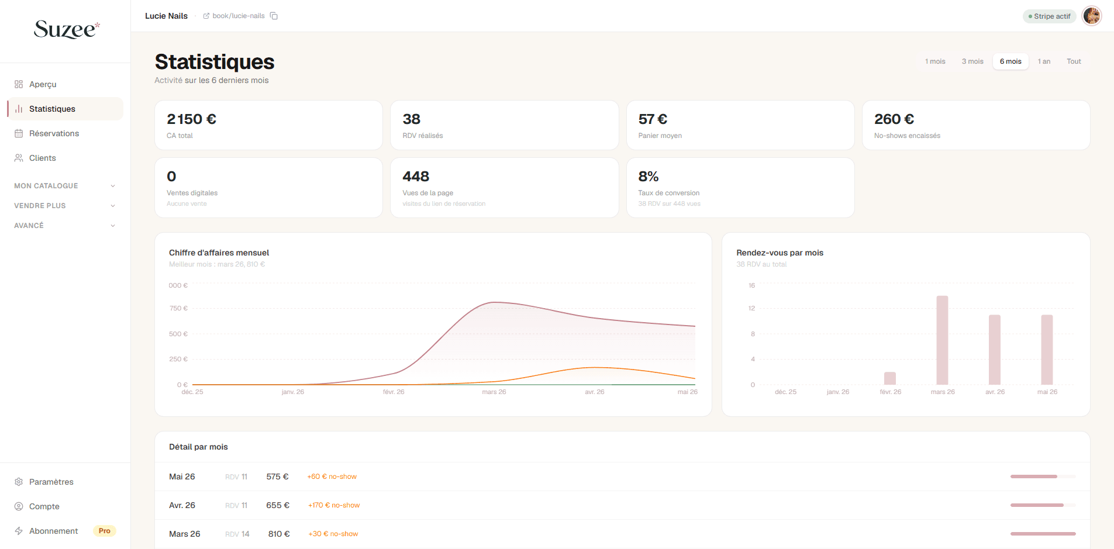Click the 2 150 € CA total card
The height and width of the screenshot is (549, 1114).
[268, 125]
